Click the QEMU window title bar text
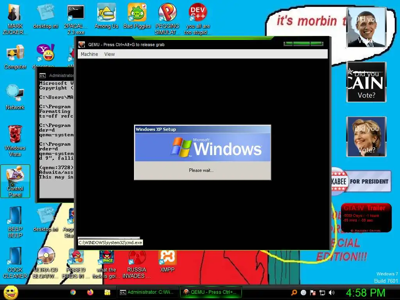 coord(126,45)
